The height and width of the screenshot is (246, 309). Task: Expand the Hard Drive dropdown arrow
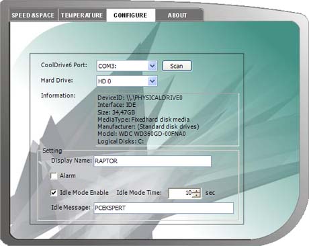pos(152,81)
